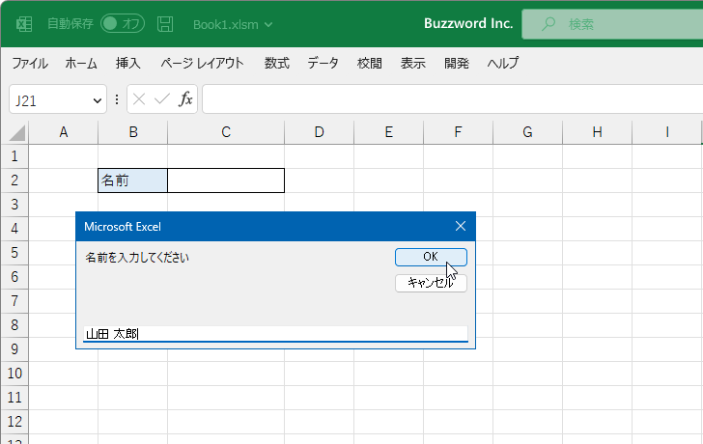Close the Microsoft Excel dialog with X

coord(461,226)
